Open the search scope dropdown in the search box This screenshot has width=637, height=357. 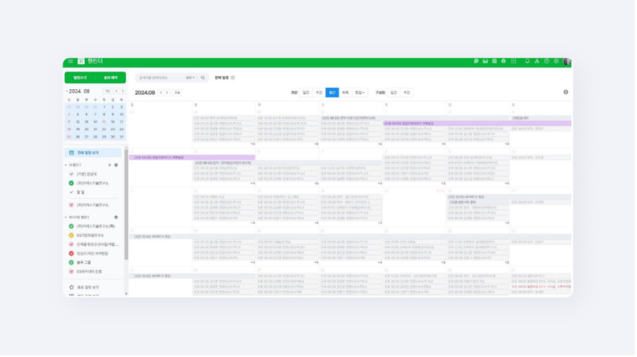tap(190, 78)
